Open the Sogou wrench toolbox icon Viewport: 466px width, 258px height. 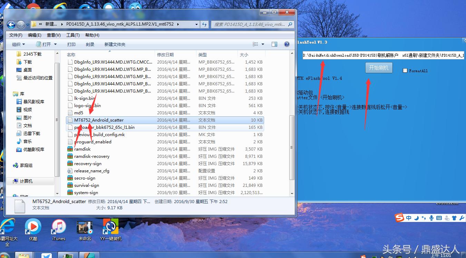tap(462, 218)
